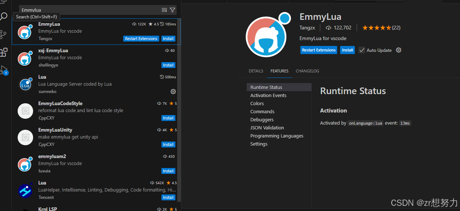Open the detail page Manage gear
Viewport: 460px width, 211px height.
point(399,50)
